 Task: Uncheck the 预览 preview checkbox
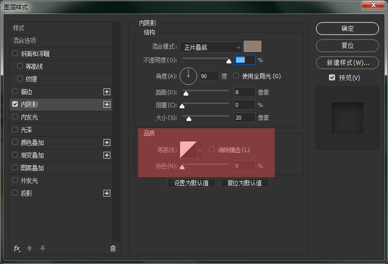click(x=332, y=78)
